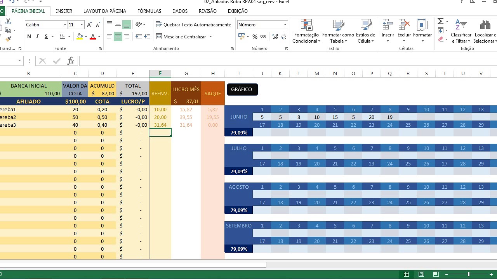Align text right
The width and height of the screenshot is (497, 279).
[x=127, y=37]
